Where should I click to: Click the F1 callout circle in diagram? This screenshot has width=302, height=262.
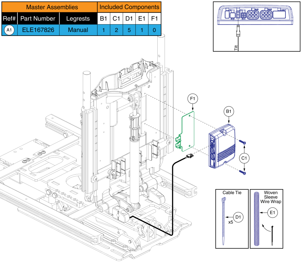(x=193, y=99)
